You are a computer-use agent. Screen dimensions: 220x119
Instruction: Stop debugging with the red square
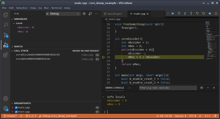click(x=216, y=14)
